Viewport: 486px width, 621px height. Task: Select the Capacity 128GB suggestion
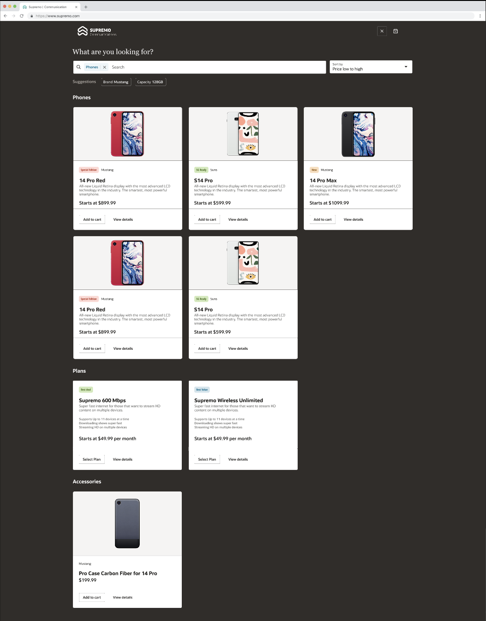[150, 82]
